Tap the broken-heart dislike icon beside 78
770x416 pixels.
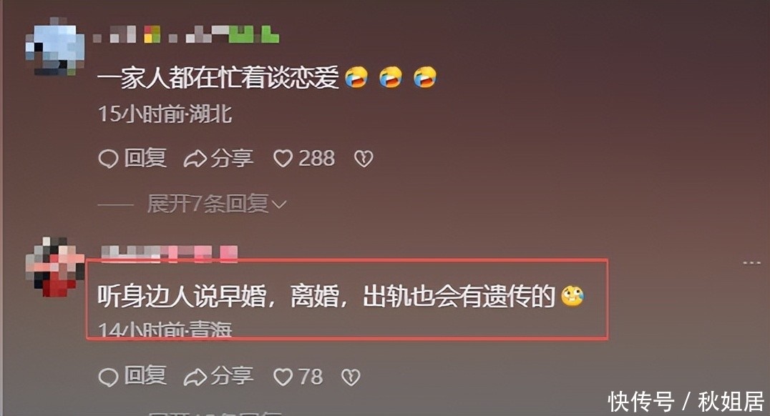pos(351,377)
